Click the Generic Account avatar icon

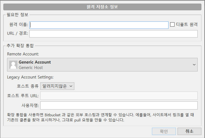[x=13, y=65]
